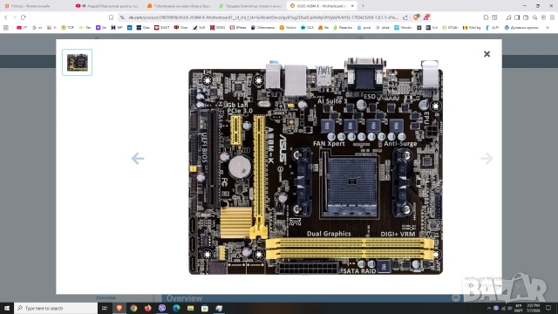Open a new browser tab
The width and height of the screenshot is (558, 314).
coord(363,6)
